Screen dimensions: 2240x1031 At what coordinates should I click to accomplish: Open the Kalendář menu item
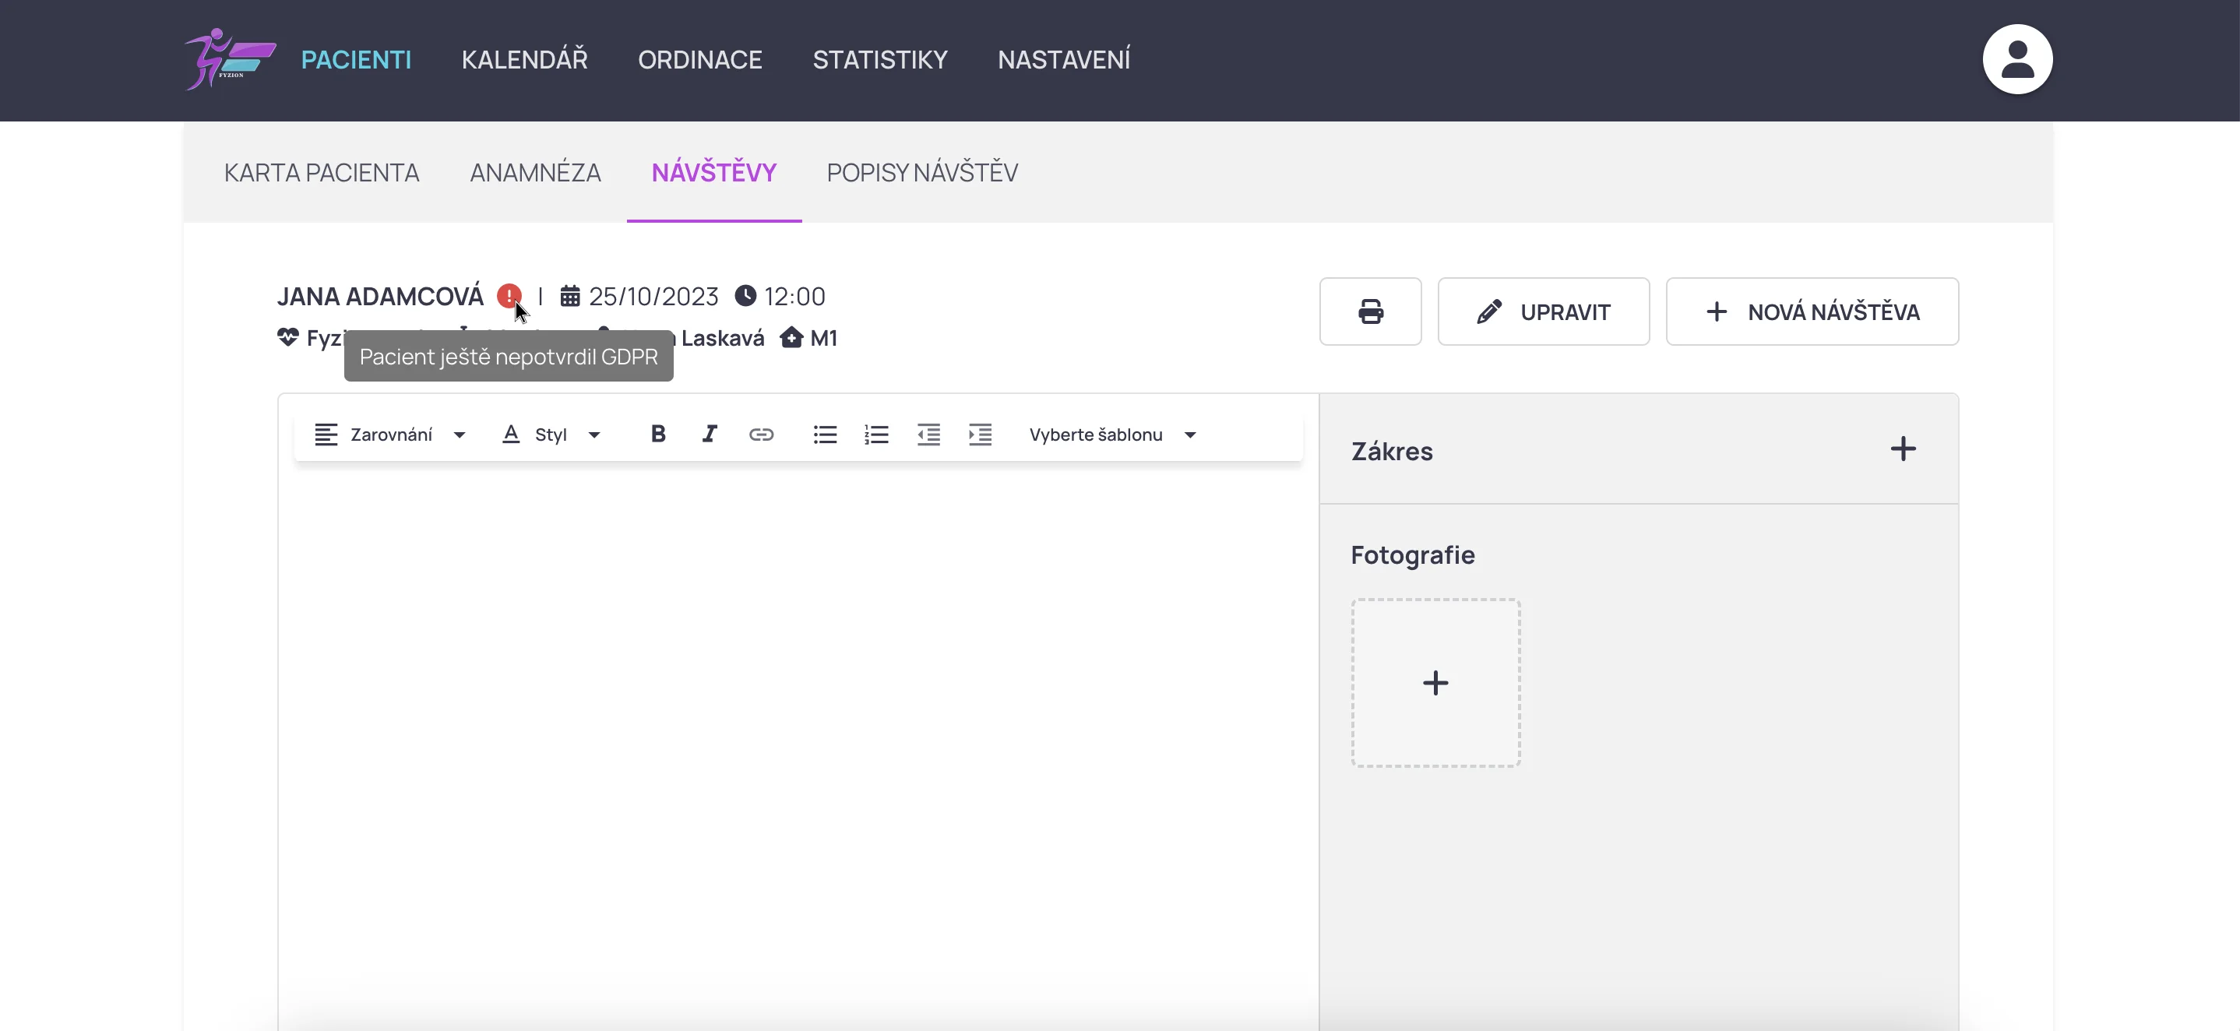tap(524, 59)
